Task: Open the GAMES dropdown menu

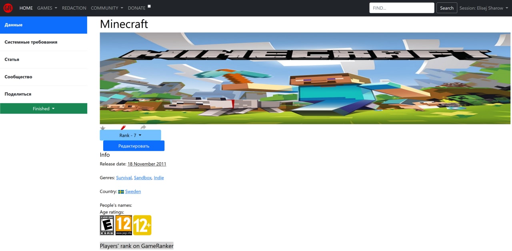Action: click(x=47, y=8)
